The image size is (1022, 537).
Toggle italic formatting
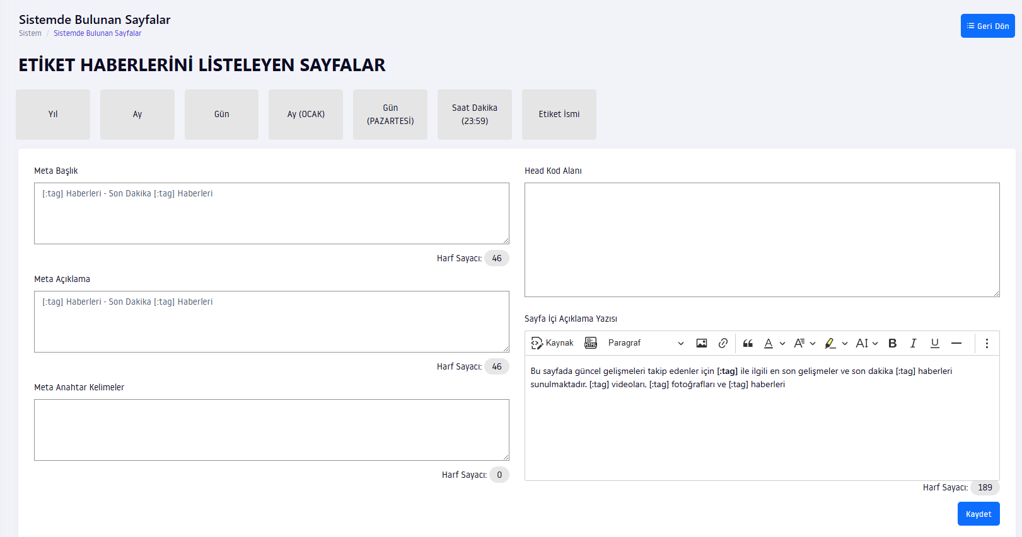coord(914,343)
